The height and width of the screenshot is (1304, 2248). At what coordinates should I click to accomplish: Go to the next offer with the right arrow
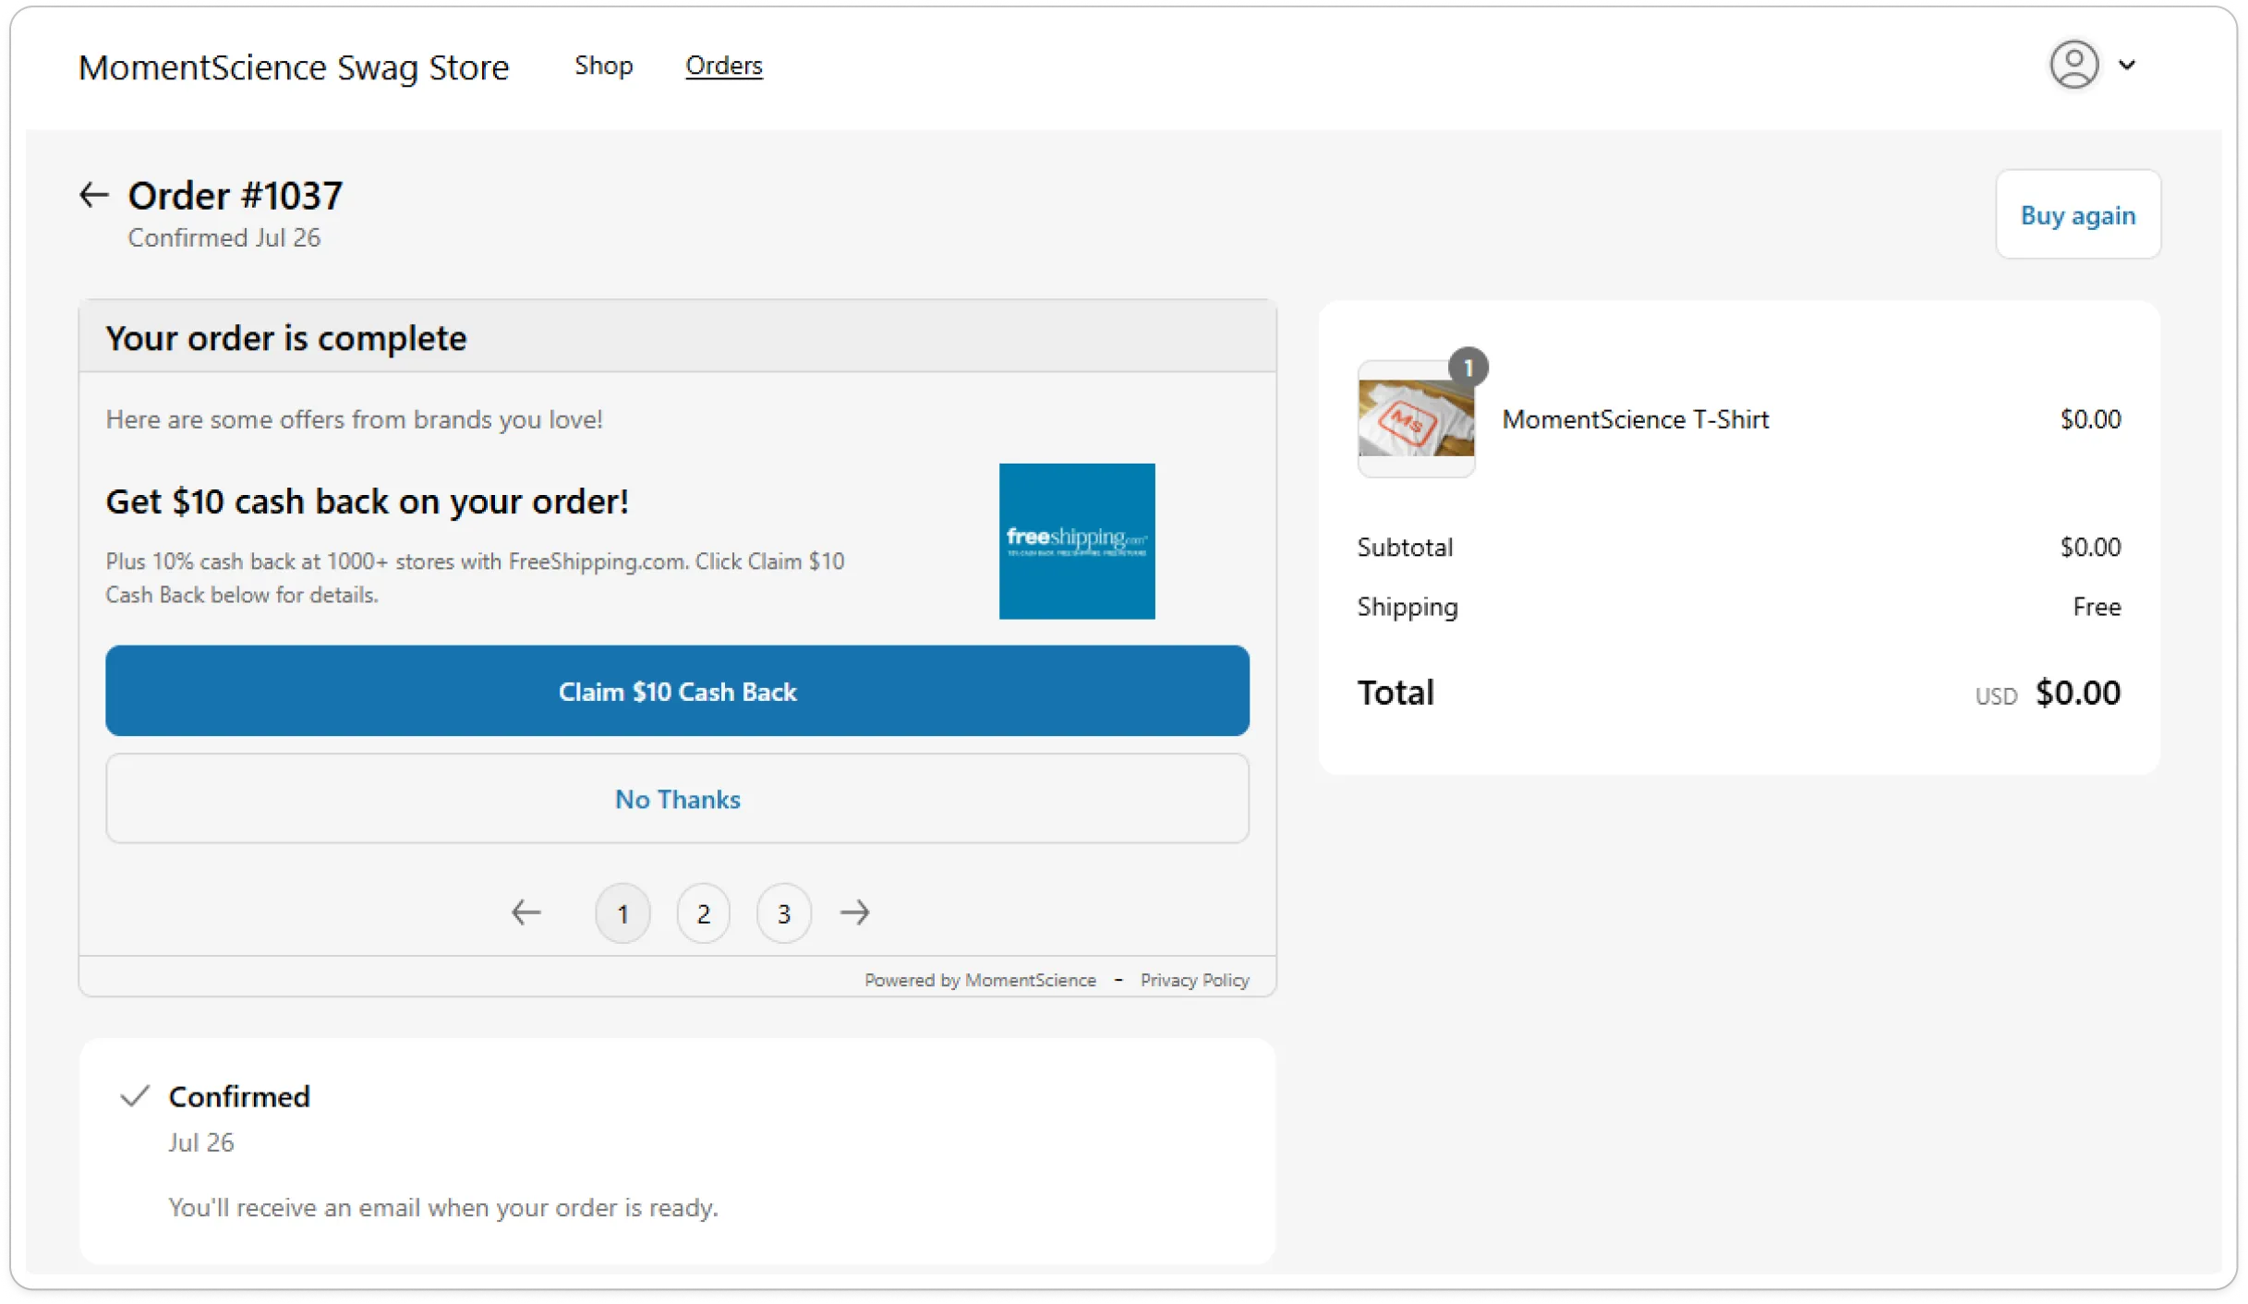(x=854, y=912)
